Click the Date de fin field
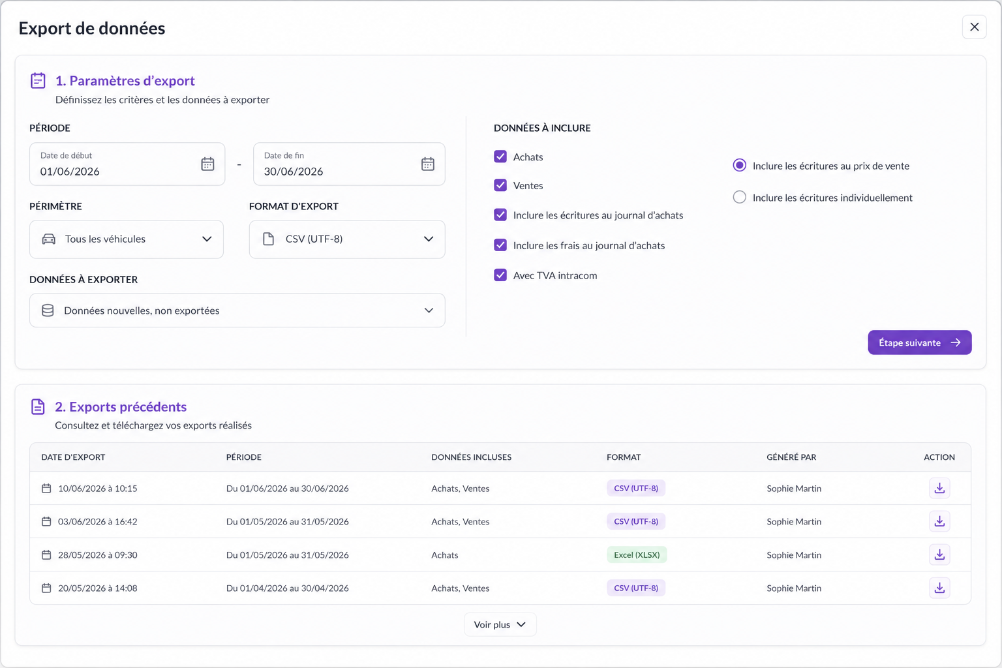The width and height of the screenshot is (1002, 668). [x=349, y=164]
